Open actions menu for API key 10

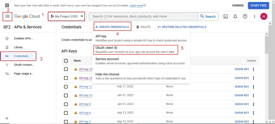tap(254, 96)
